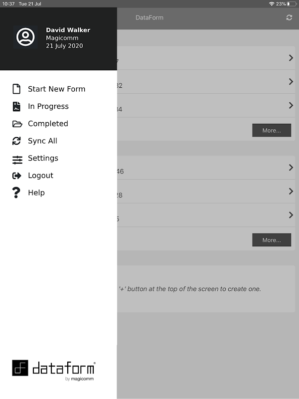
Task: Expand the row ending in 46
Action: click(291, 168)
